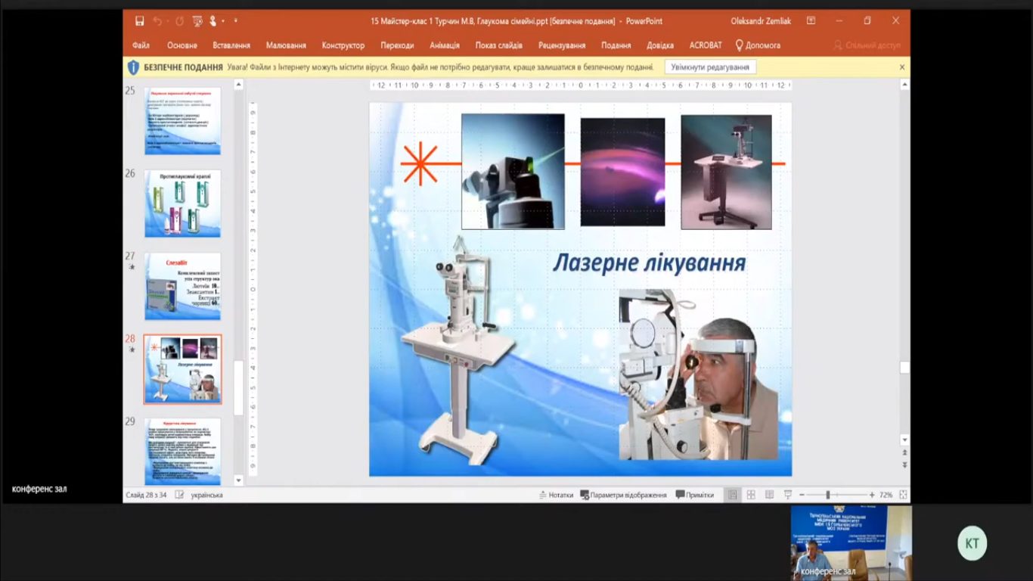
Task: Open the ribbon display options button
Action: pyautogui.click(x=811, y=21)
